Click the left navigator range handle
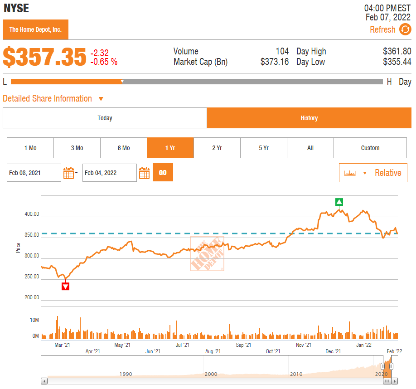This screenshot has width=416, height=389. point(382,366)
